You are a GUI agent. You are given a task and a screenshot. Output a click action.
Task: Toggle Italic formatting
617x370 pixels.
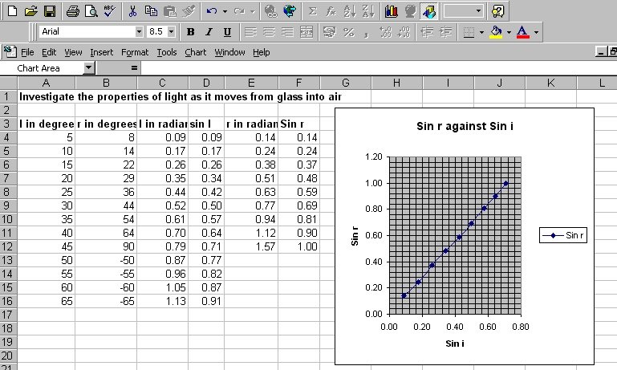[x=209, y=32]
